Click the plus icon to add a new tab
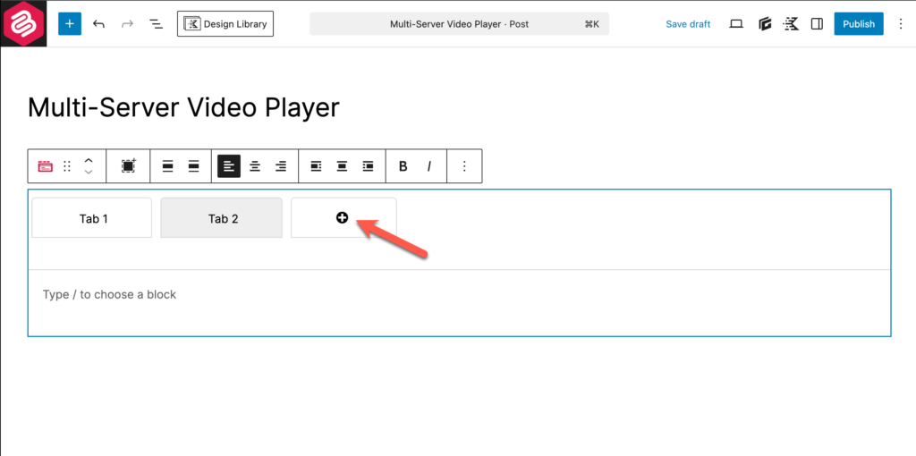 [x=343, y=218]
